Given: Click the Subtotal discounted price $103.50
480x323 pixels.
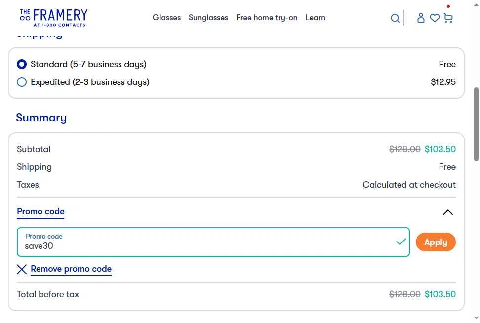Looking at the screenshot, I should (440, 149).
